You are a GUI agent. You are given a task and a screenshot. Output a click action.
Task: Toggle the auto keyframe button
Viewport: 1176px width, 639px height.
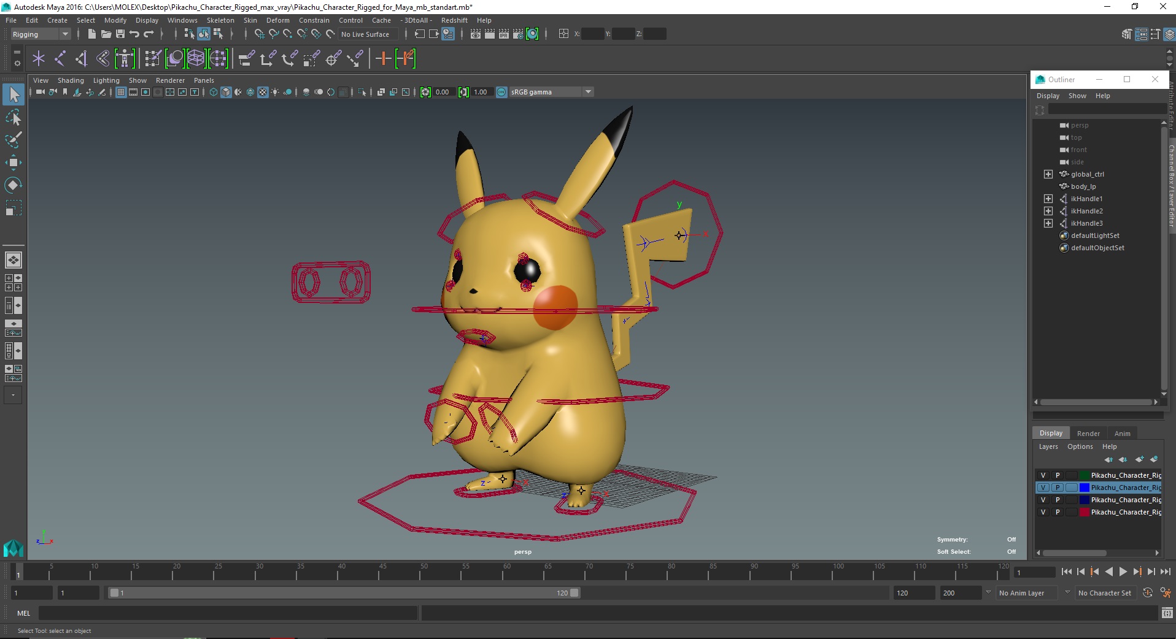pyautogui.click(x=1147, y=593)
